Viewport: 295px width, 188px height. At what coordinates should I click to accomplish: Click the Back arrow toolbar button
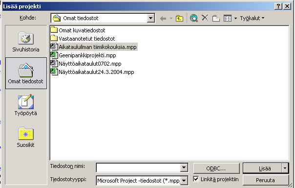coord(163,18)
